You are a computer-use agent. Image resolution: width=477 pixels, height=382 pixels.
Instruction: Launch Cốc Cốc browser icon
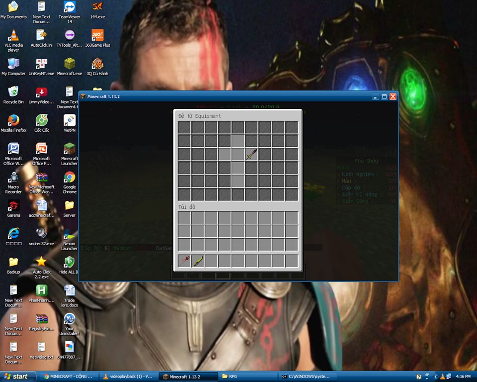[x=41, y=123]
